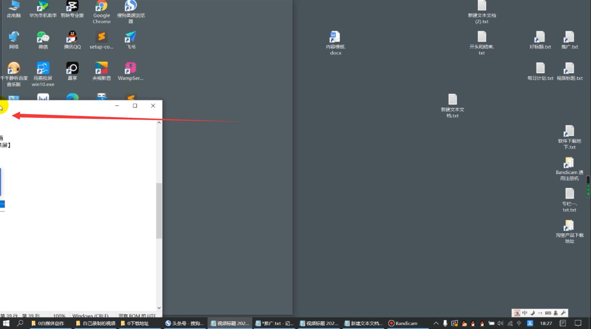This screenshot has width=591, height=329.
Task: Select 淘宝产品下载地址 shortcut
Action: [570, 231]
